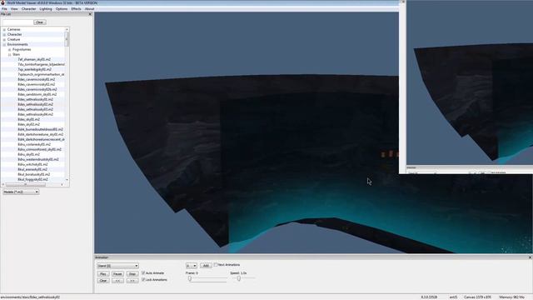Viewport: 533px width, 300px height.
Task: Select 8dru_witchsky01.m2 file
Action: click(x=32, y=164)
